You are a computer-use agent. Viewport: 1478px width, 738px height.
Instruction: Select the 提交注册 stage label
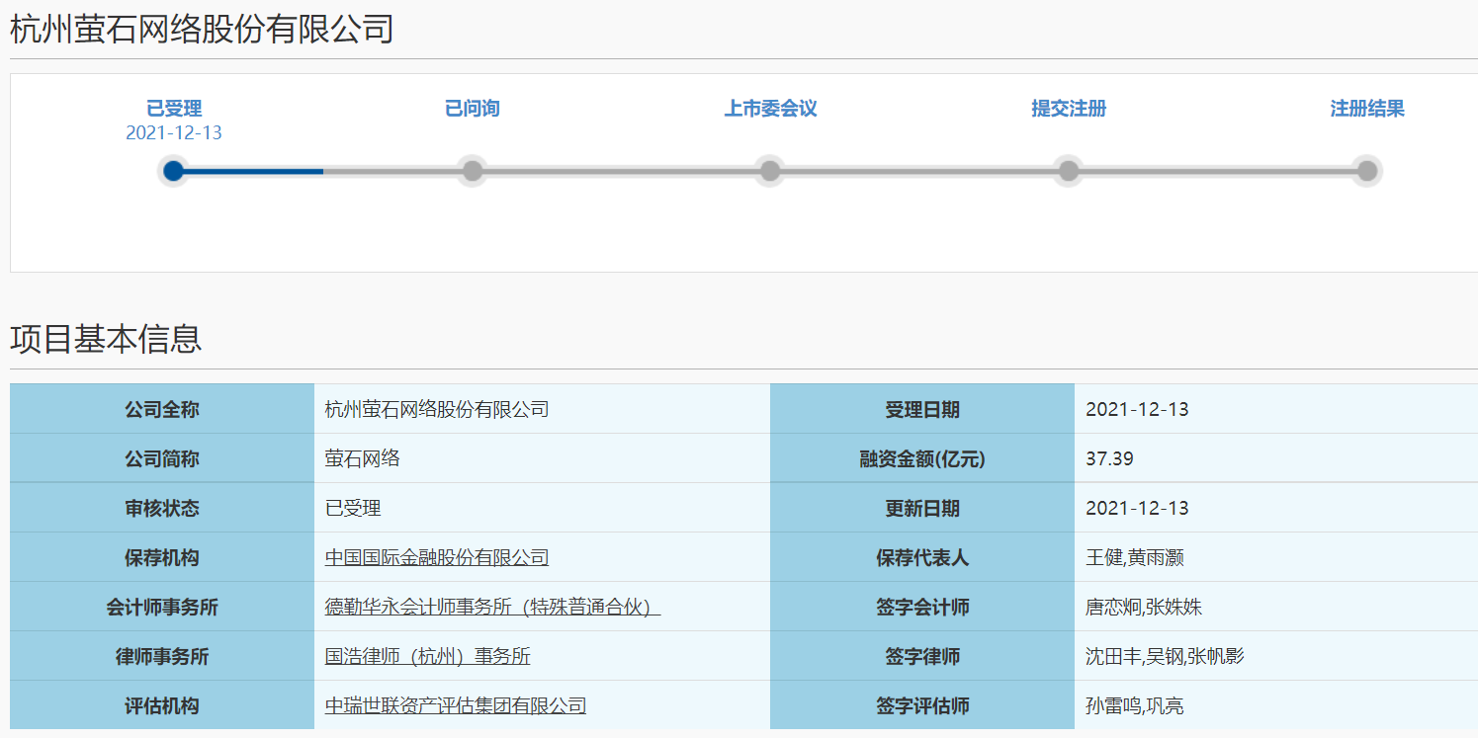tap(1069, 109)
